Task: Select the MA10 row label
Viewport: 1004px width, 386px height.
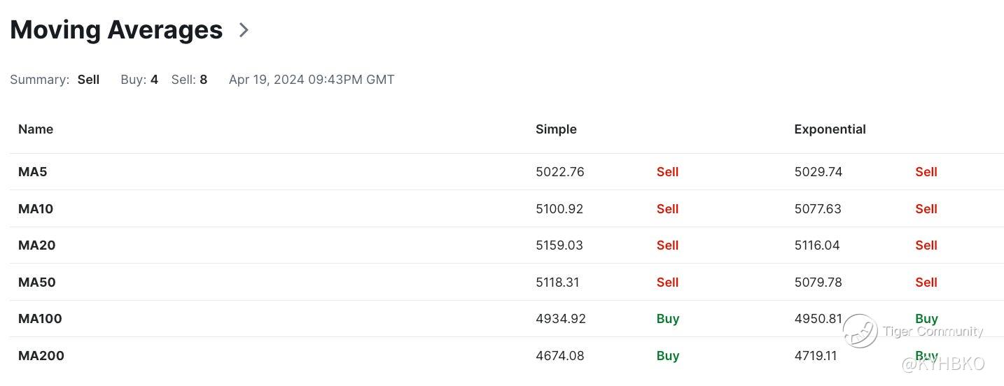Action: pyautogui.click(x=36, y=209)
